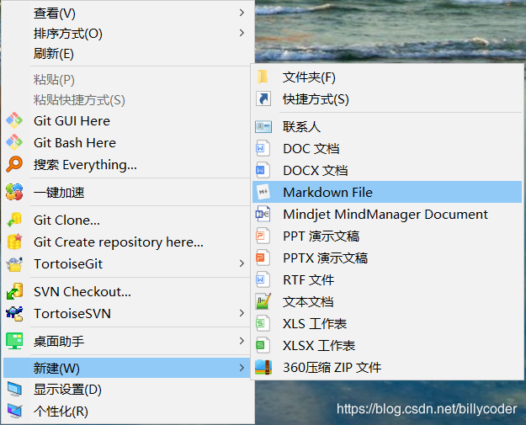Click the RTF 文件 icon

click(263, 279)
